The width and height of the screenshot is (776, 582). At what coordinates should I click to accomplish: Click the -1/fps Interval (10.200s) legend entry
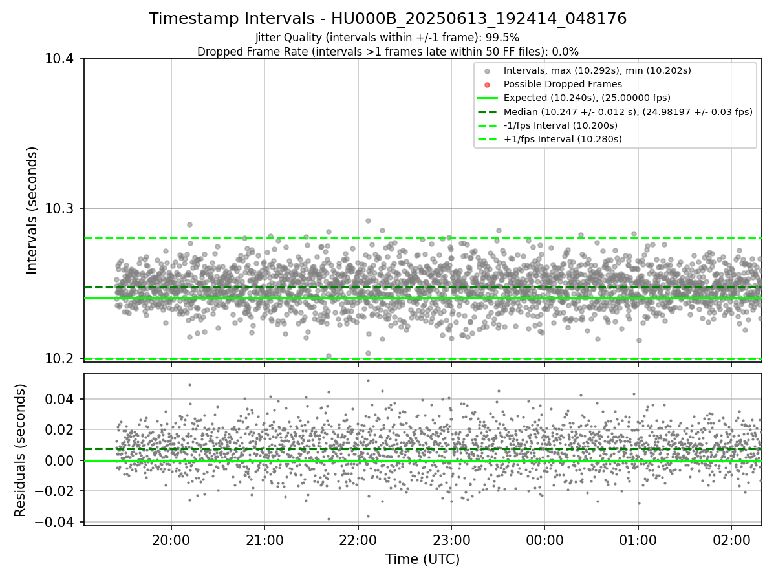(561, 125)
